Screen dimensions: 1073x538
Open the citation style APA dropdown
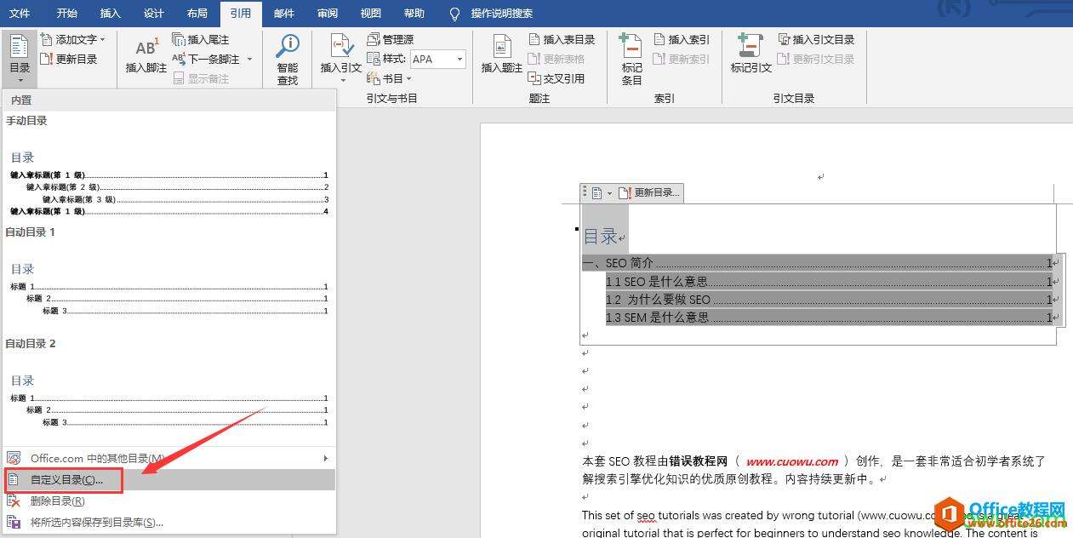(459, 60)
